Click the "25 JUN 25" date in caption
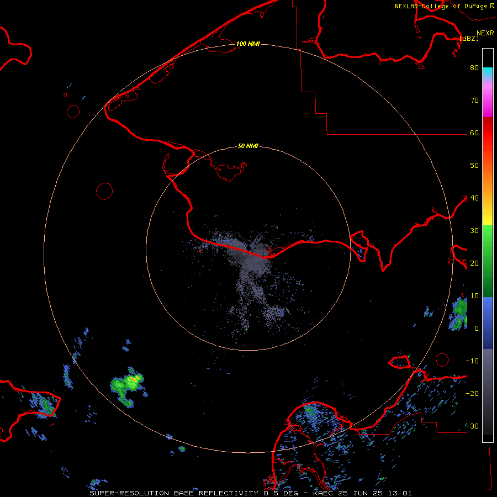Image resolution: width=497 pixels, height=497 pixels. click(361, 493)
